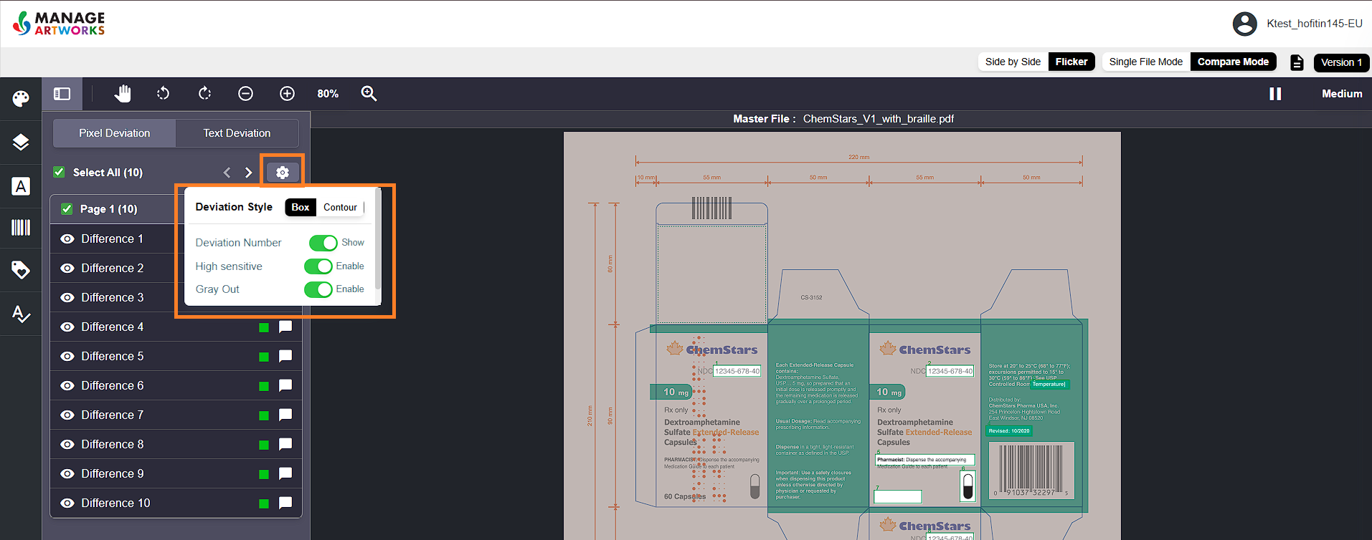The width and height of the screenshot is (1372, 540).
Task: Toggle High sensitive switch
Action: (318, 266)
